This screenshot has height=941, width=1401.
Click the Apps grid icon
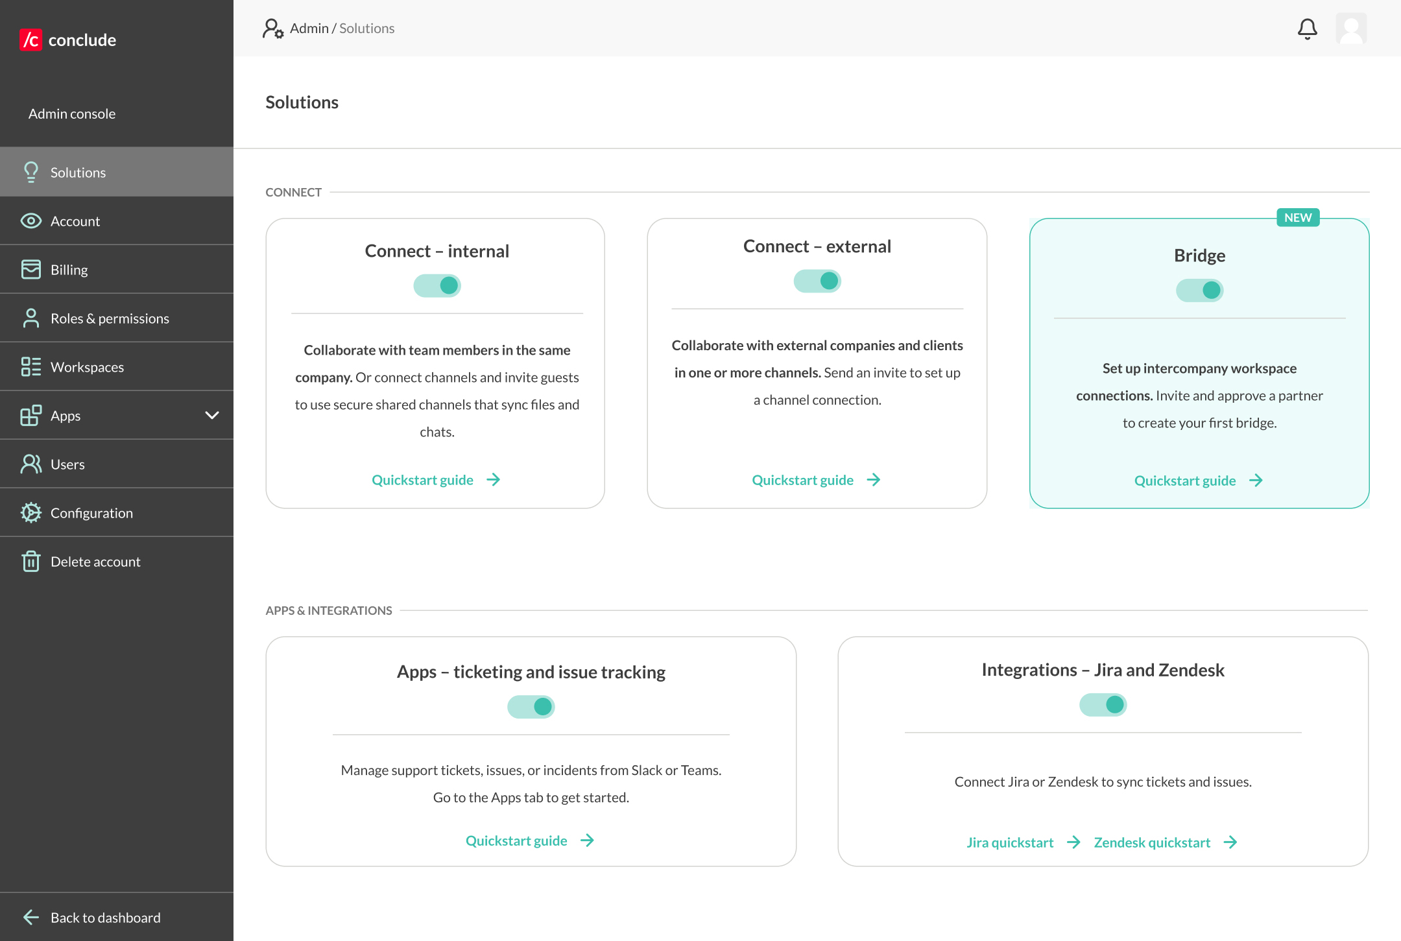click(x=30, y=415)
